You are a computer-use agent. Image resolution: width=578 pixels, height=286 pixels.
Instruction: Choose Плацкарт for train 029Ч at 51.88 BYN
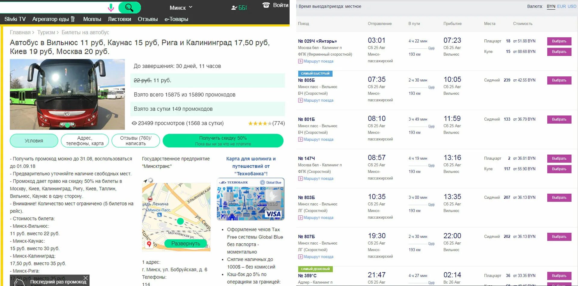[559, 41]
